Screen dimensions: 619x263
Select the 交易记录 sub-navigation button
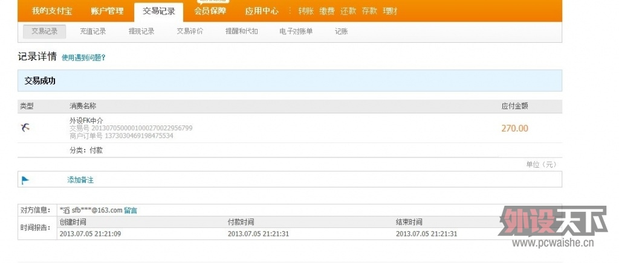coord(45,31)
